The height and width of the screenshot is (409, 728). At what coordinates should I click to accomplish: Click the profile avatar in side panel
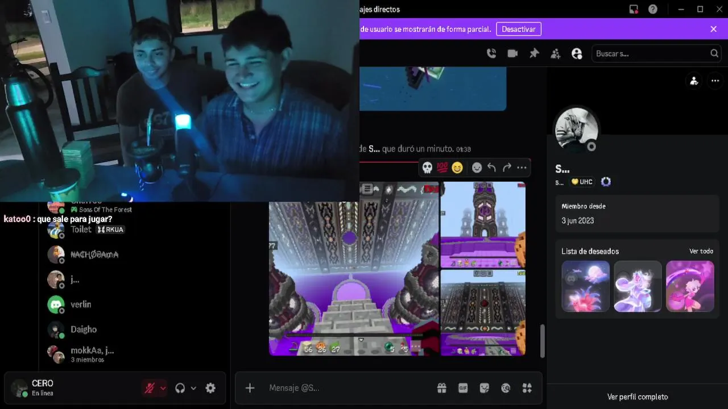point(576,130)
